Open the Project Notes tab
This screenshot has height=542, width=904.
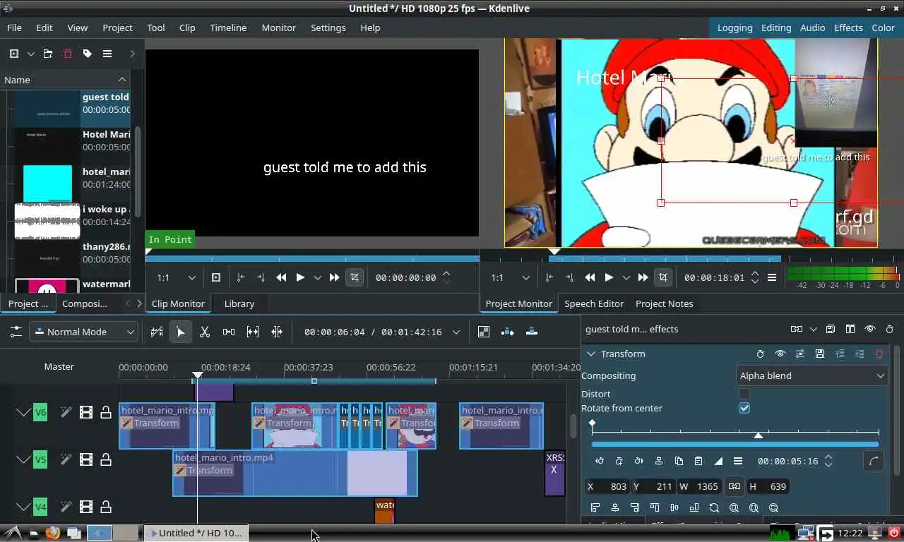(665, 303)
